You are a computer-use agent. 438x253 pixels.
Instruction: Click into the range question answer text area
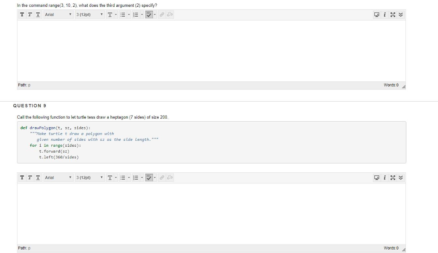tap(211, 51)
